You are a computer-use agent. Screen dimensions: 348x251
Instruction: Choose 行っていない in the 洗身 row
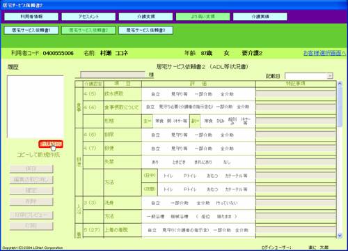point(227,203)
